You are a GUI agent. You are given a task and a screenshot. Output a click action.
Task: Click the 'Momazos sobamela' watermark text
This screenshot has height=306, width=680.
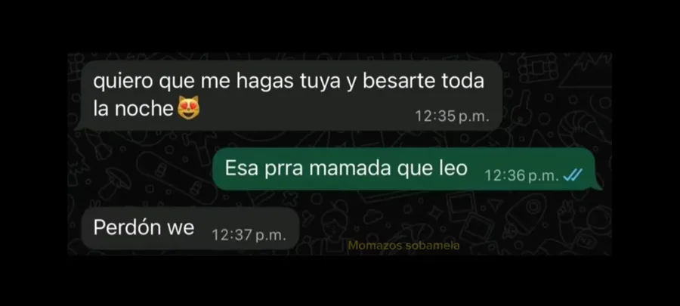(x=403, y=246)
